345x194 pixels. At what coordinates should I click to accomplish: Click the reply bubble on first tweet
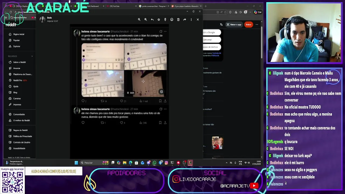tap(83, 101)
